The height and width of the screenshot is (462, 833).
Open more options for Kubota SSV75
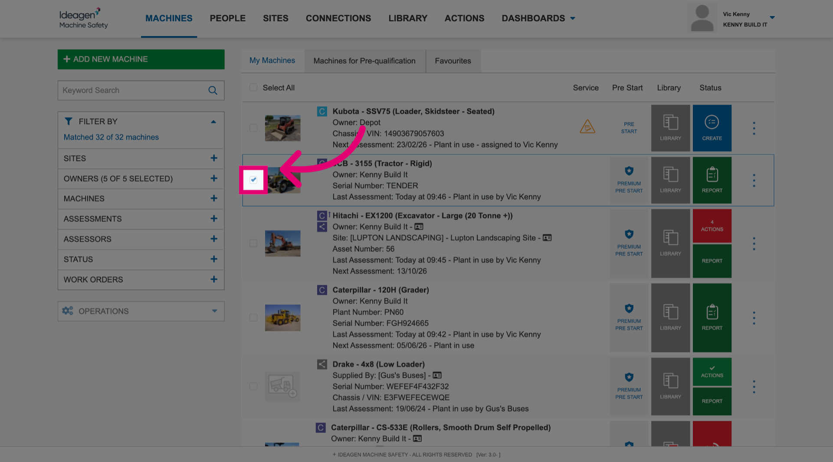(754, 128)
